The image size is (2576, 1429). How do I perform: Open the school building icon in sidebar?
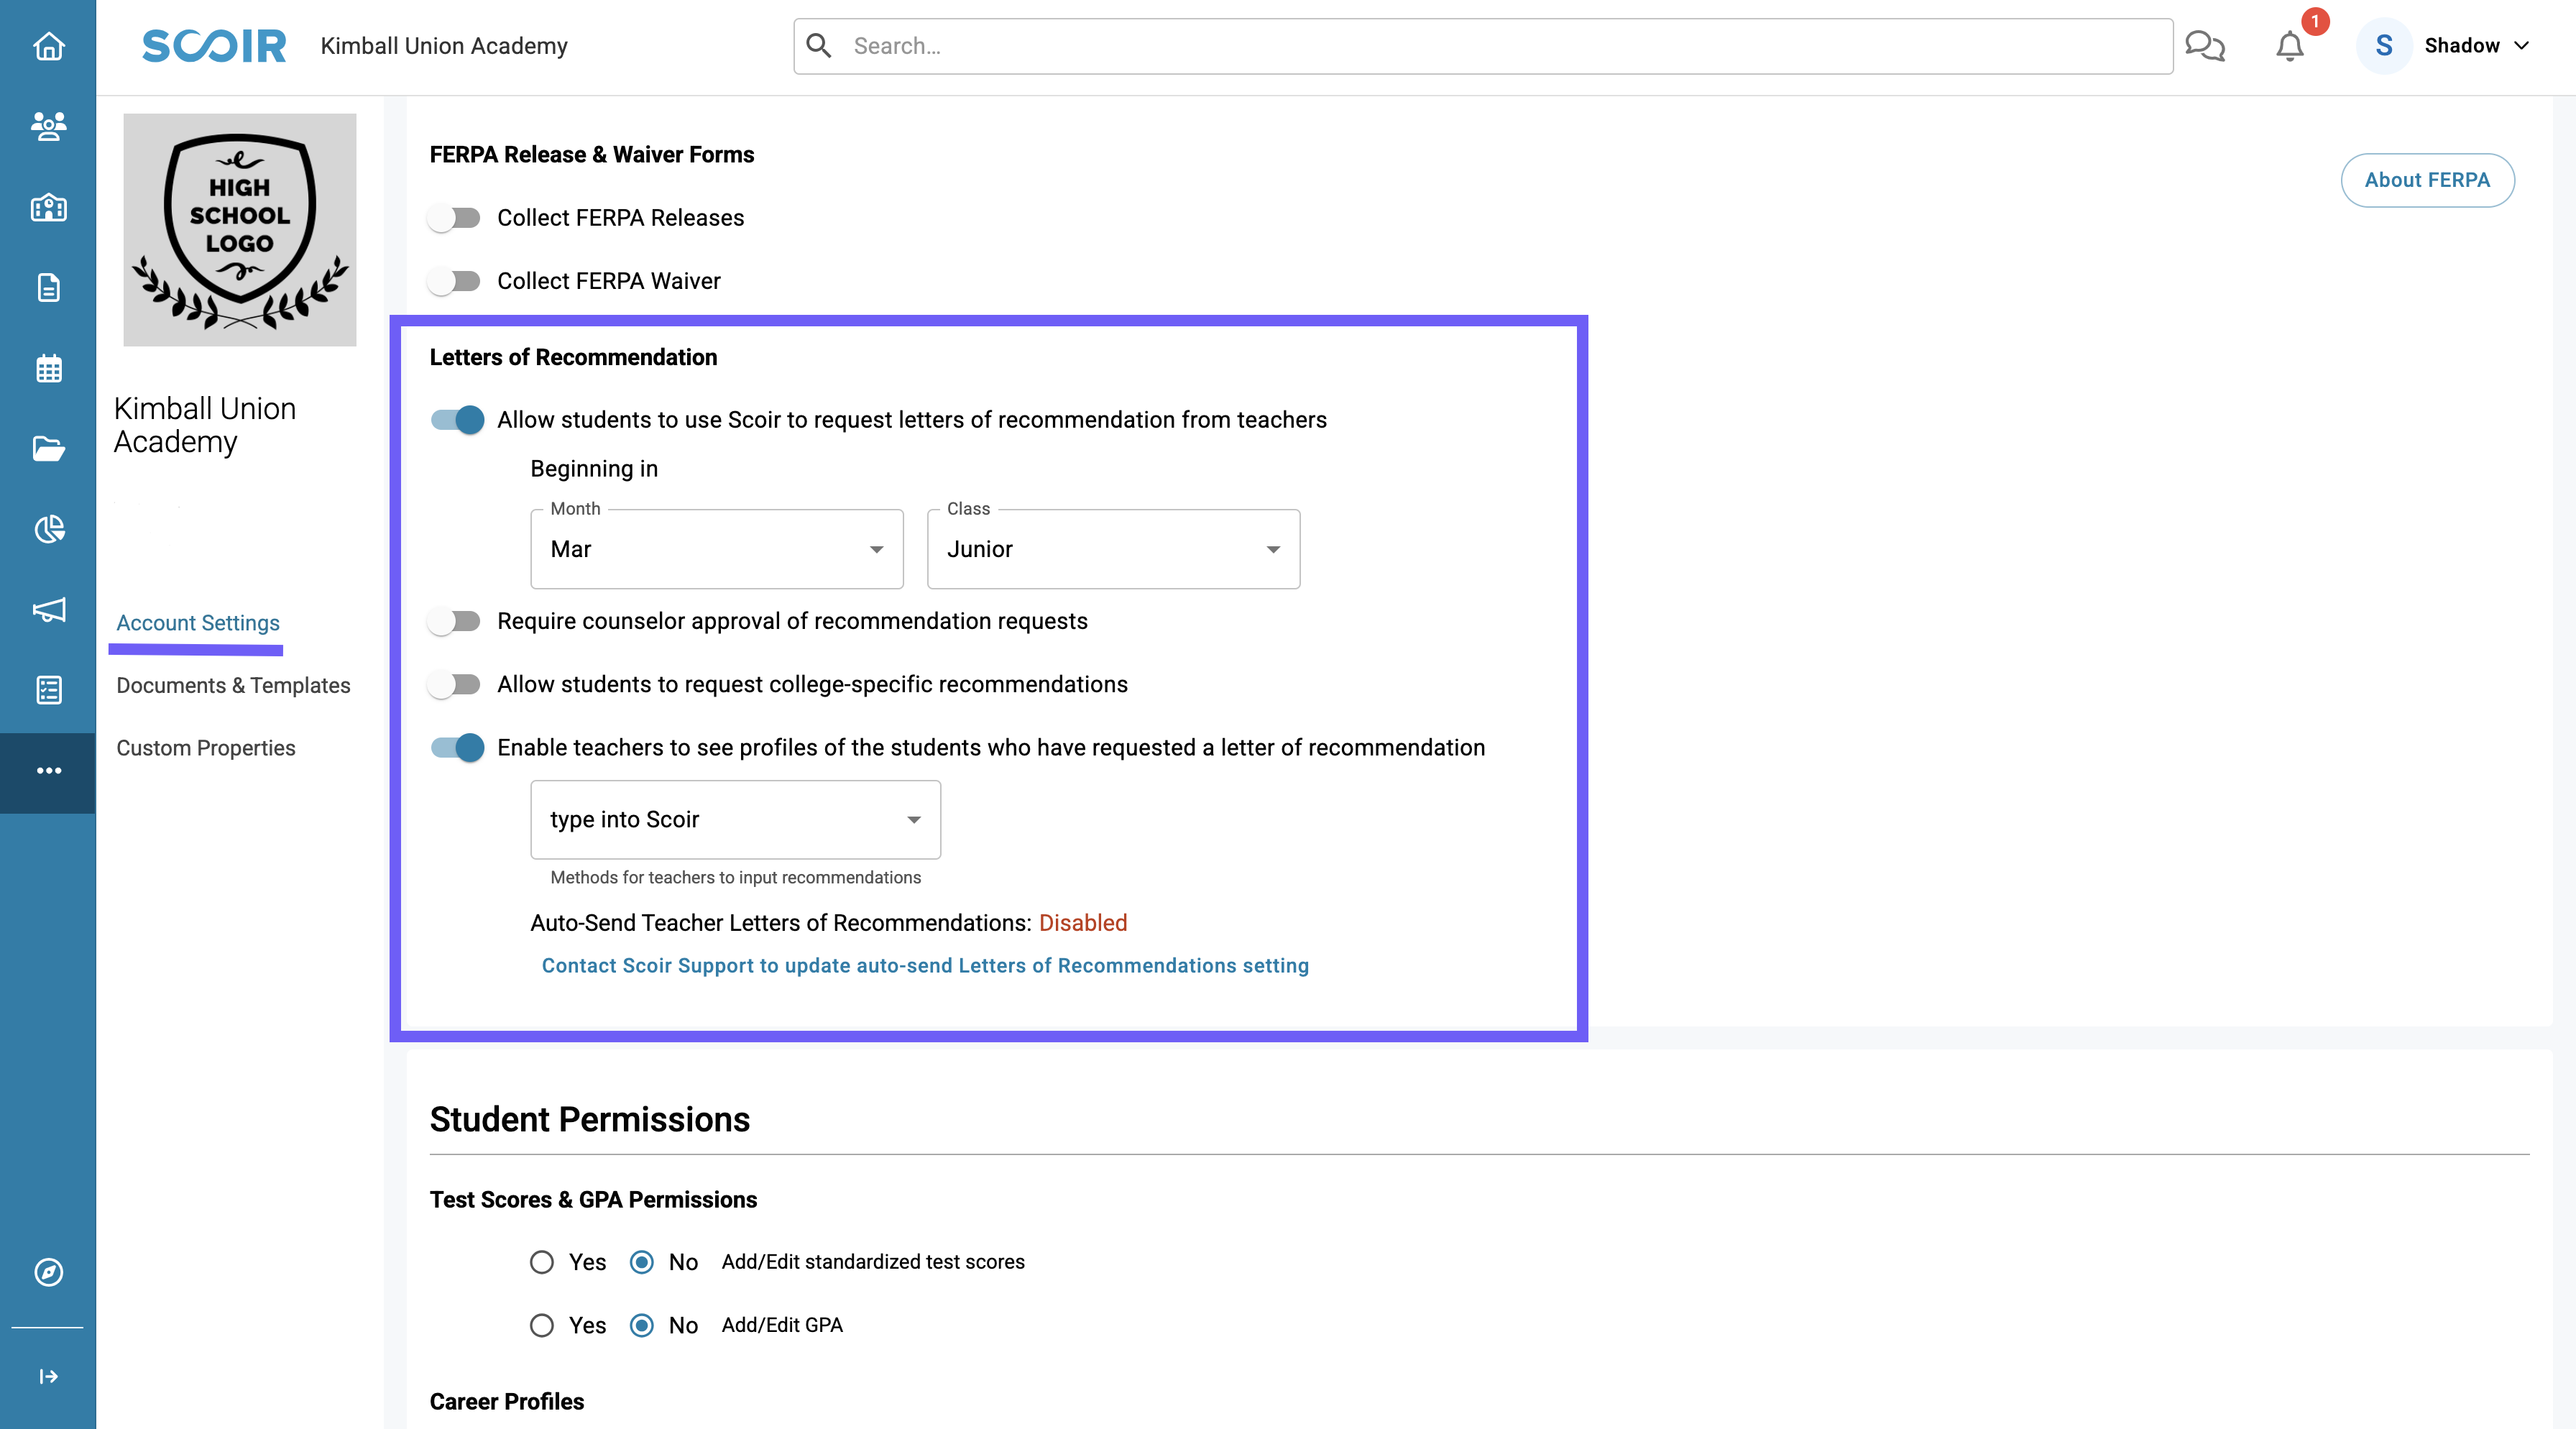point(48,207)
